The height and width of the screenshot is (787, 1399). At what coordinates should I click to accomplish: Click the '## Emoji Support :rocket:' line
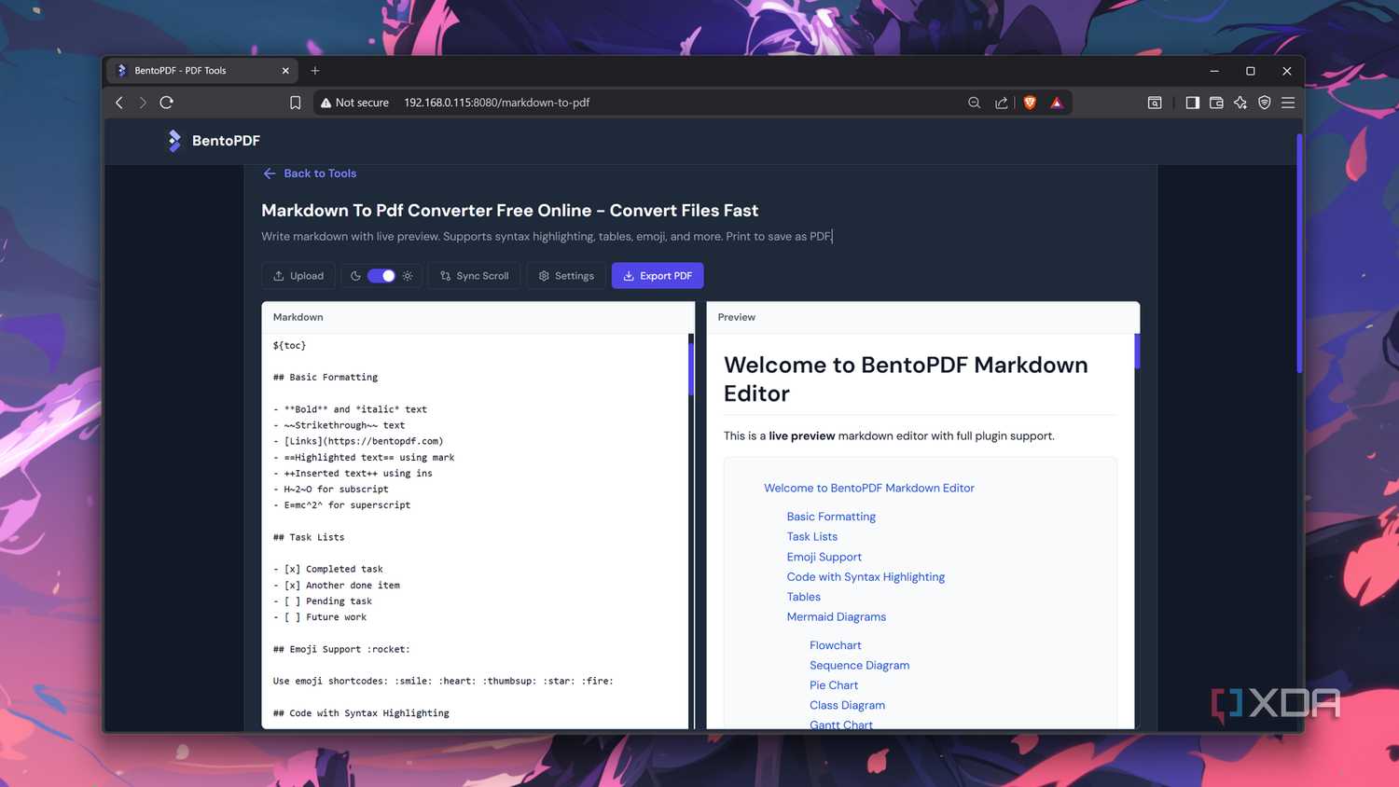341,649
